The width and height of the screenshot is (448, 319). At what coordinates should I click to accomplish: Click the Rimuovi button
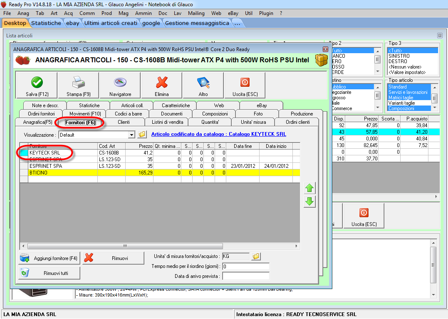tap(114, 258)
